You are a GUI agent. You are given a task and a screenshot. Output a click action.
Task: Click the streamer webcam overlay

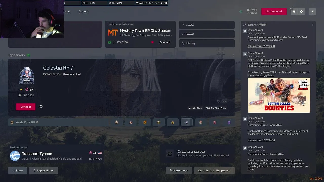coord(32,19)
